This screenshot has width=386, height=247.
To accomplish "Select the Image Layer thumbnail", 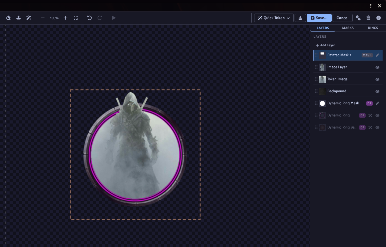I will [x=322, y=67].
